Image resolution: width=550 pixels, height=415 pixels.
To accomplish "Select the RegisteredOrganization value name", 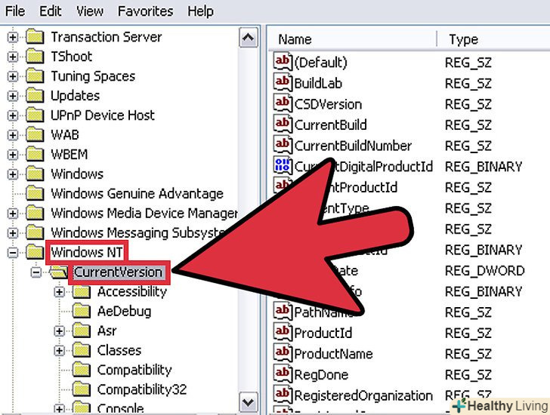I will (363, 395).
